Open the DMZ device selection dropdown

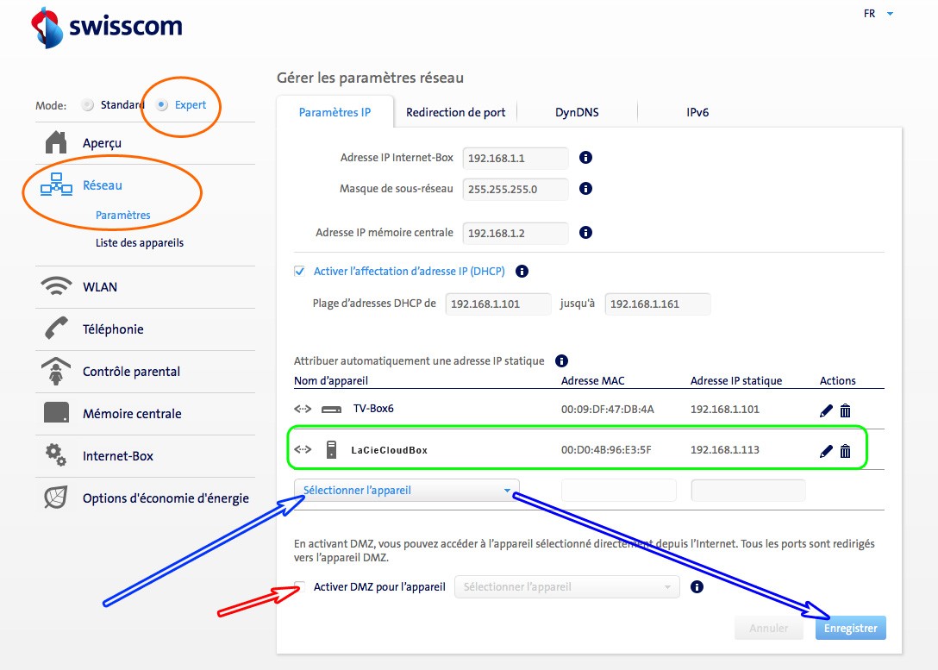point(566,587)
